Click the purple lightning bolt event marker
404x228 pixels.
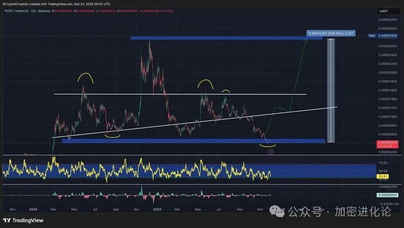[x=270, y=151]
